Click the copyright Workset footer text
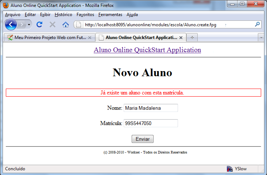267x175 pixels. point(145,152)
